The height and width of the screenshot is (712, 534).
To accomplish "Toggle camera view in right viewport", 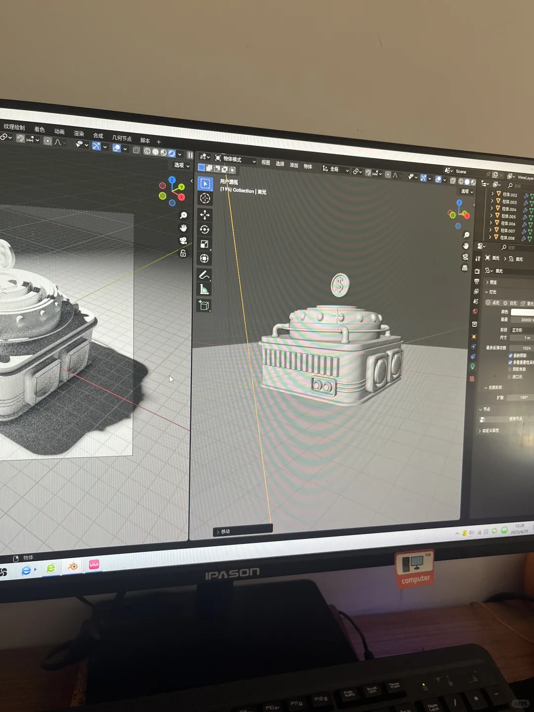I will (x=465, y=257).
